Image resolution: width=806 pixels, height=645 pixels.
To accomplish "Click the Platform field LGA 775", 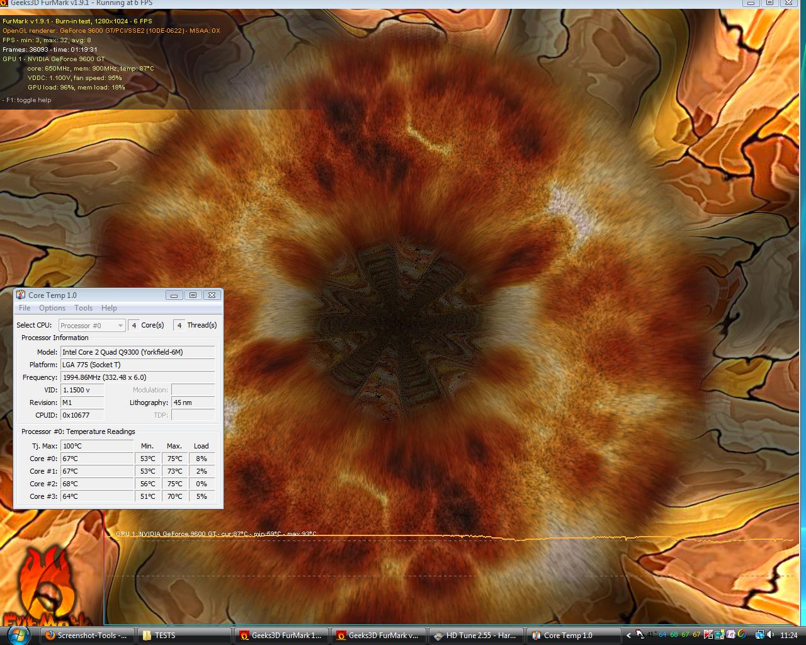I will coord(137,365).
